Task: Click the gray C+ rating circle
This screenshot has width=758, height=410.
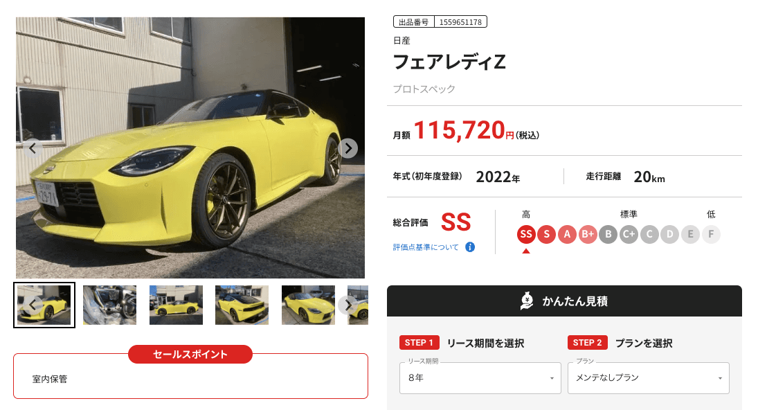Action: tap(629, 235)
